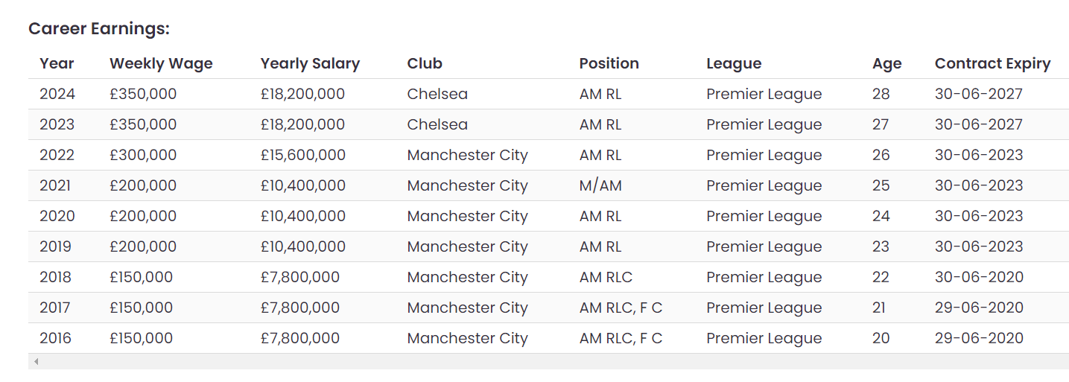Click the £300,000 weekly wage cell
This screenshot has width=1069, height=382.
pyautogui.click(x=143, y=156)
